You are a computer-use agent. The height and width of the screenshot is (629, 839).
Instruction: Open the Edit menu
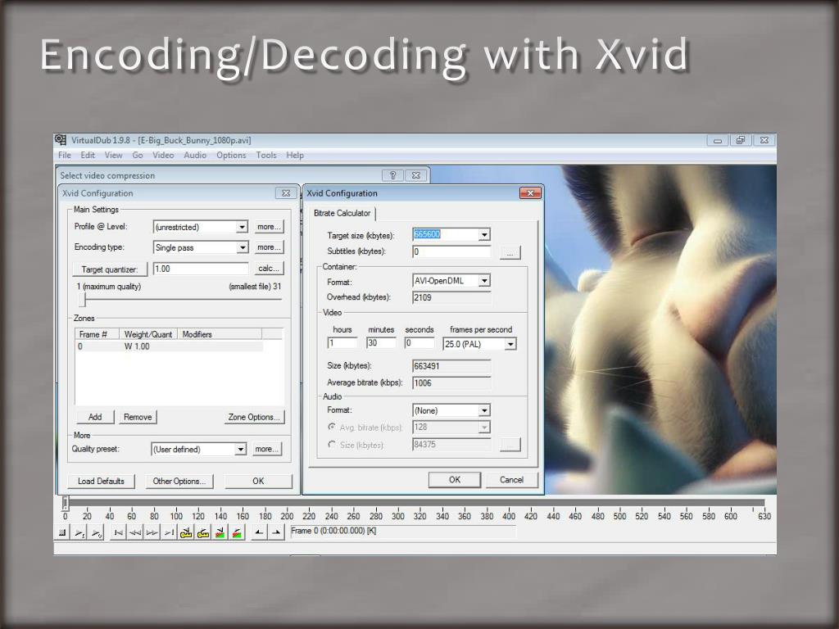(x=88, y=155)
